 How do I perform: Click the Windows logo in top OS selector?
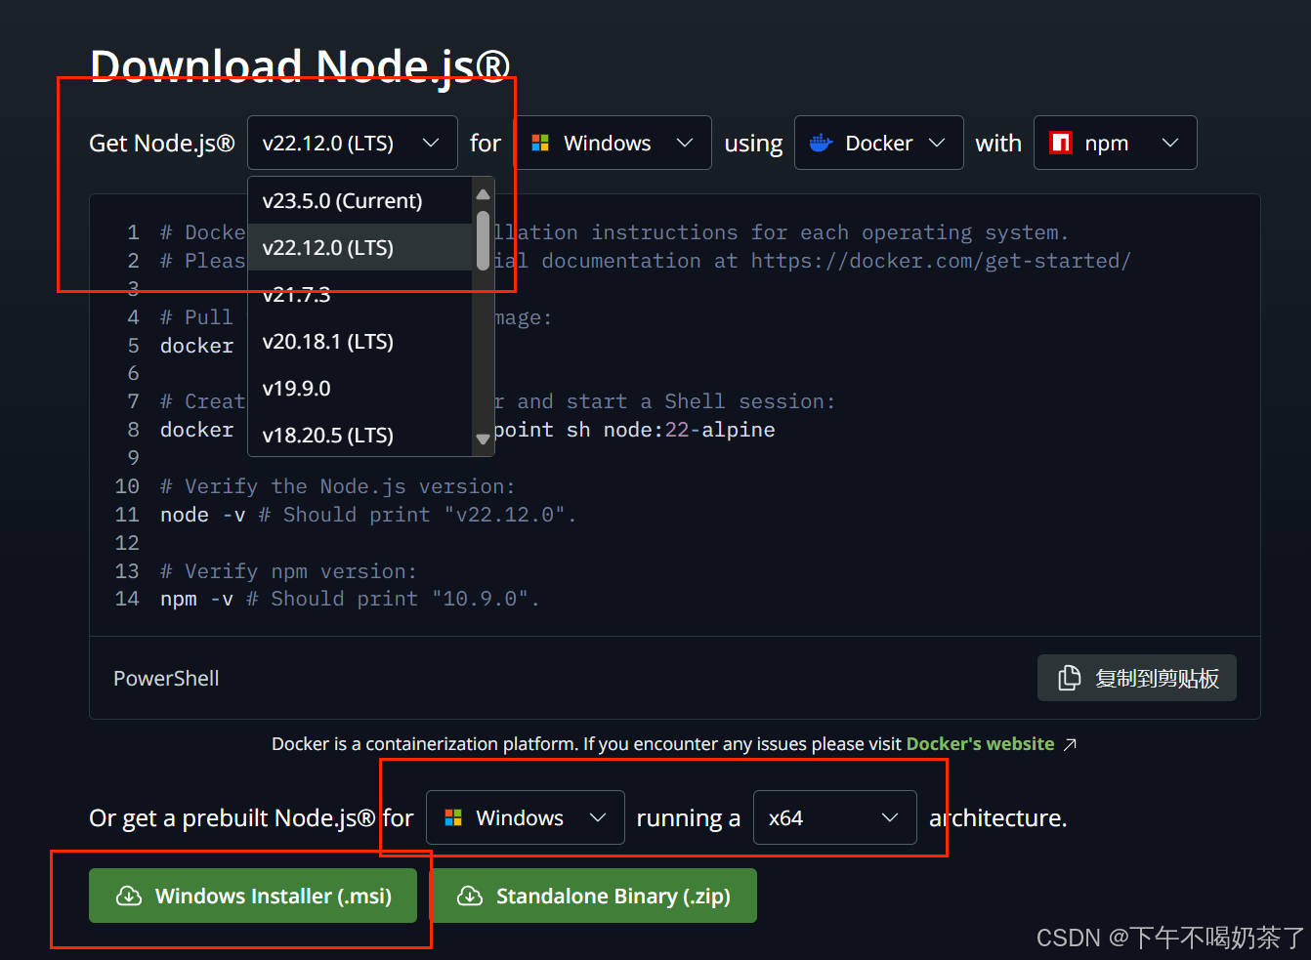coord(540,143)
